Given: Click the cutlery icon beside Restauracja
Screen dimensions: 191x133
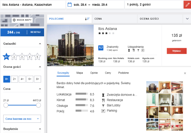Looking at the screenshot, I should point(103,100).
